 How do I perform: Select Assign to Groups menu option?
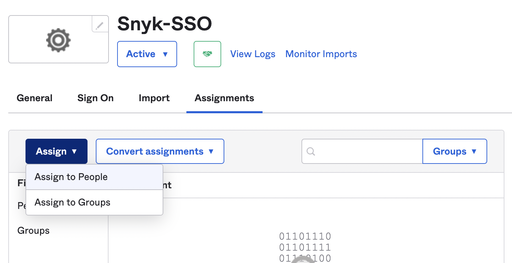click(72, 202)
